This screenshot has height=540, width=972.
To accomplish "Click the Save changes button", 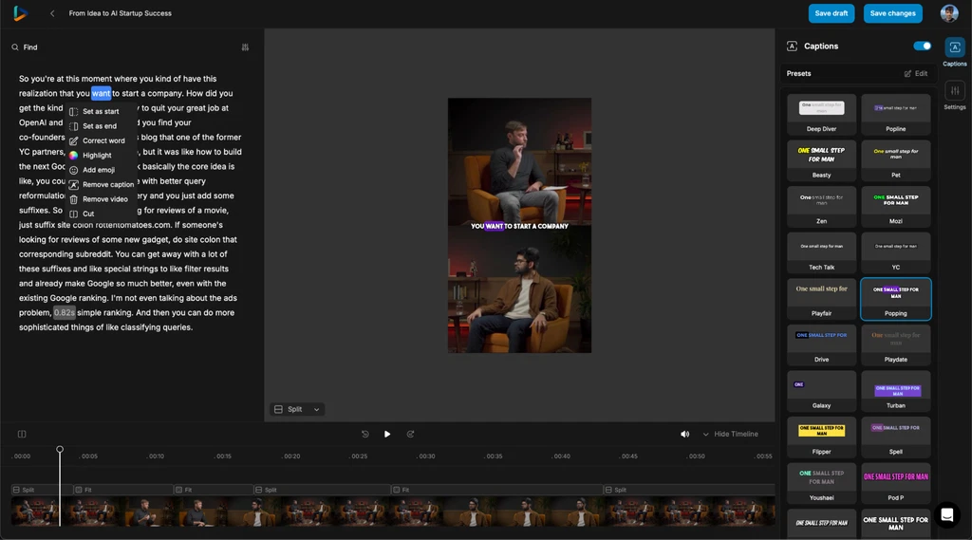I will coord(892,13).
